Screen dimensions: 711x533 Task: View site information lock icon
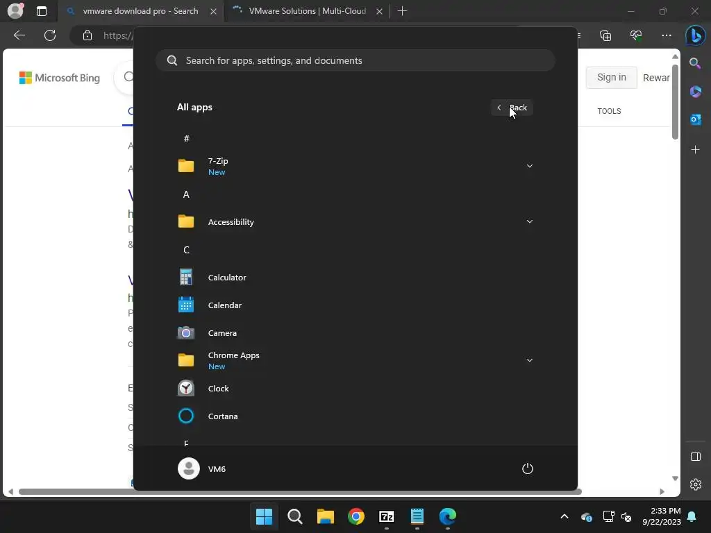[87, 35]
